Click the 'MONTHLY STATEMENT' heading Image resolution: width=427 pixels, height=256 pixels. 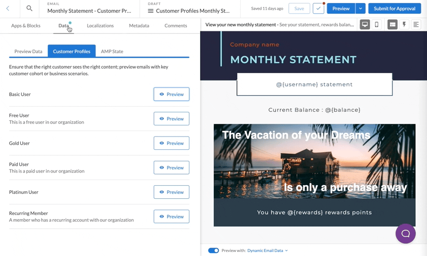[x=293, y=60]
